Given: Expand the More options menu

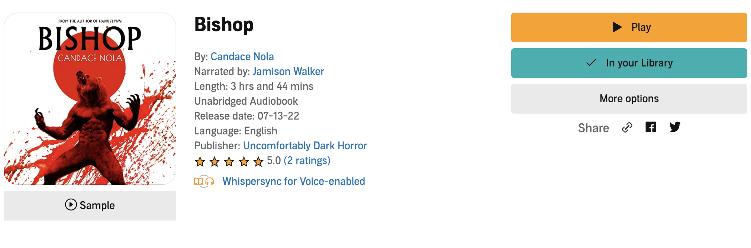Looking at the screenshot, I should click(629, 99).
